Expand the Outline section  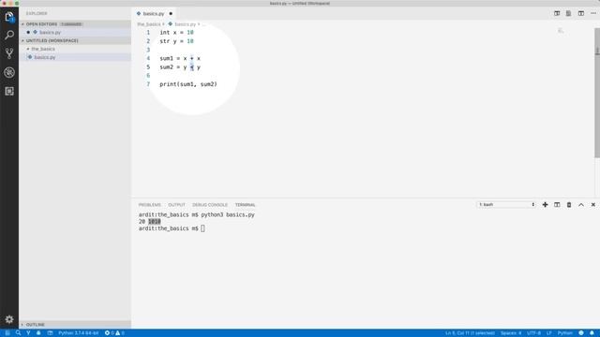coord(36,325)
